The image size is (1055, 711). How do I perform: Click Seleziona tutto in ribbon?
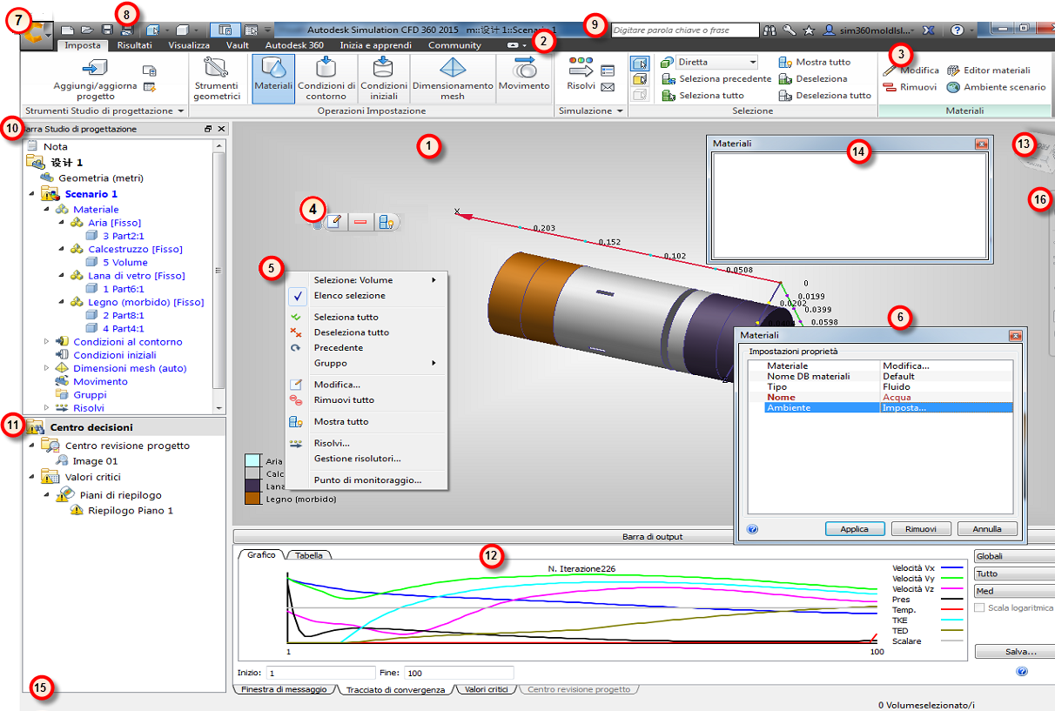702,96
